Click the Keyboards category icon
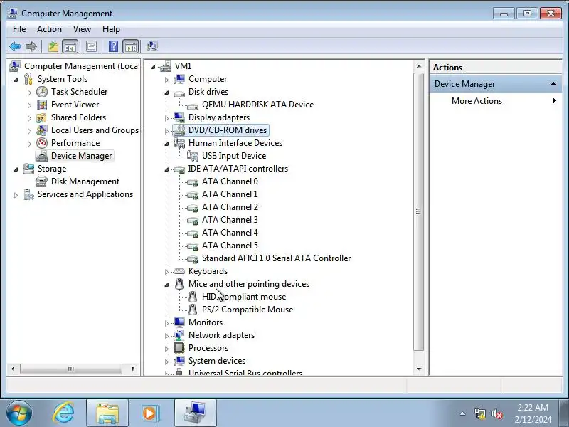 click(179, 271)
